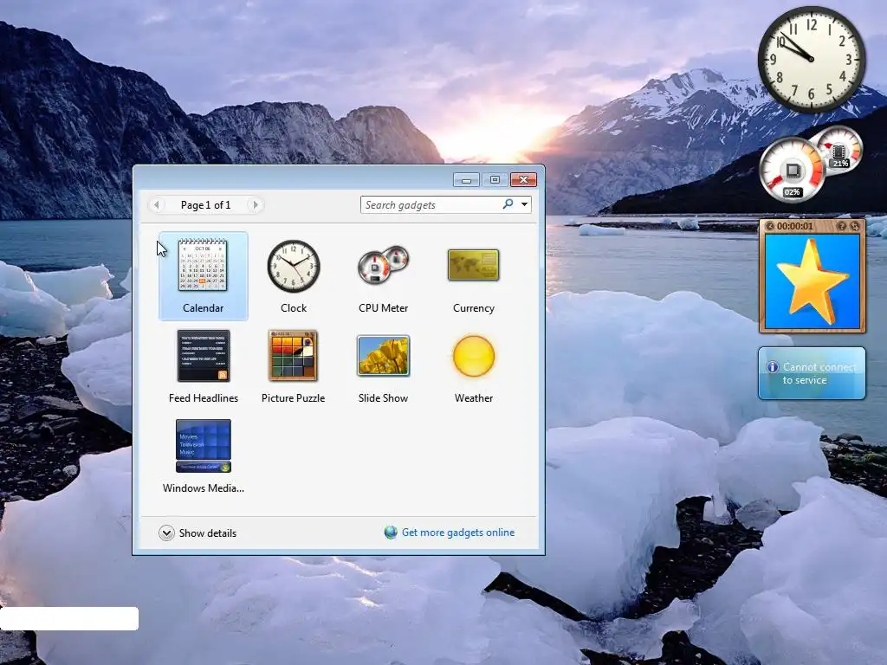Select the Clock gadget in gallery

click(x=294, y=266)
